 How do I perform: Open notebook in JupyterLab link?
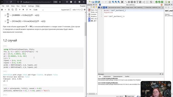coord(66,10)
